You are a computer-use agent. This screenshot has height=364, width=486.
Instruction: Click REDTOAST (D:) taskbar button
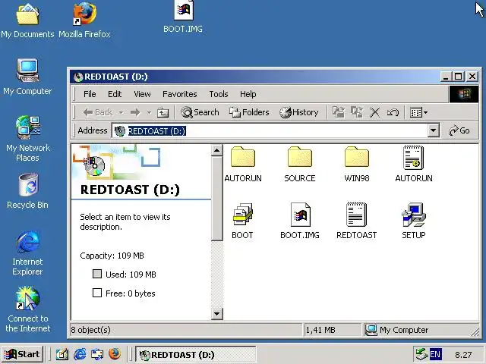click(196, 354)
